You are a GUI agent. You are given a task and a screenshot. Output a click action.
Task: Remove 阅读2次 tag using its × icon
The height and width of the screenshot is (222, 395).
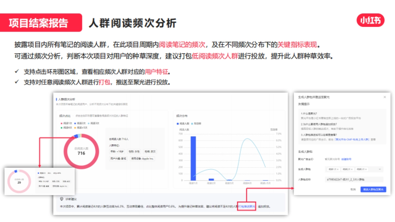[352, 169]
